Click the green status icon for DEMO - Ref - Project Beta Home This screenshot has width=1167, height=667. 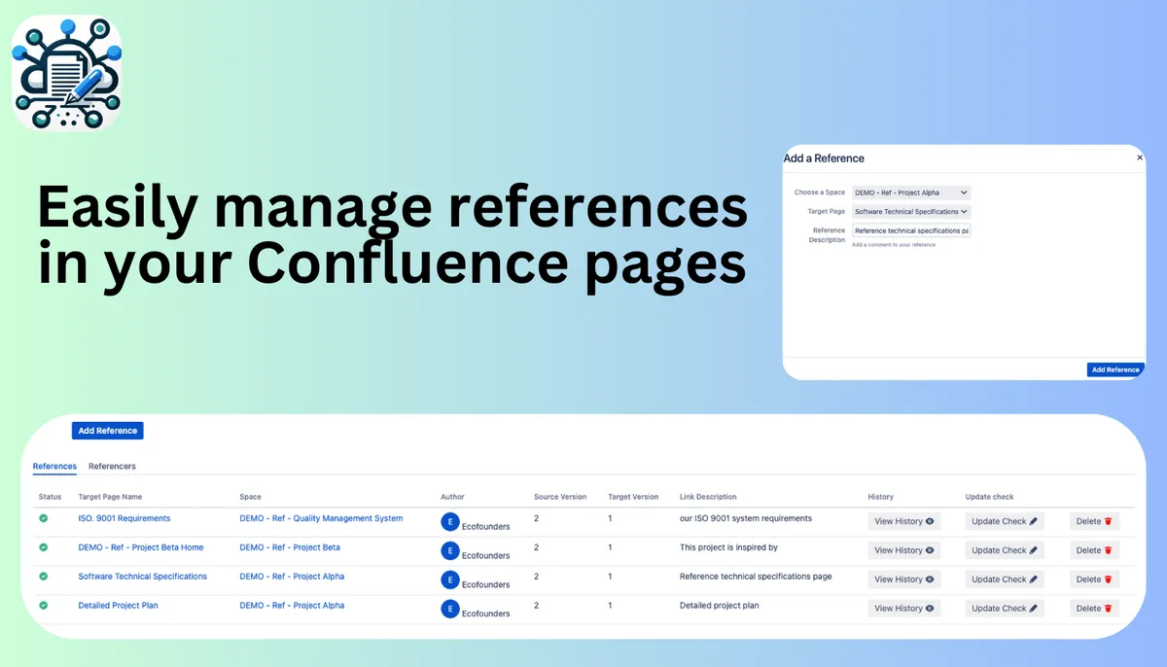pos(43,547)
